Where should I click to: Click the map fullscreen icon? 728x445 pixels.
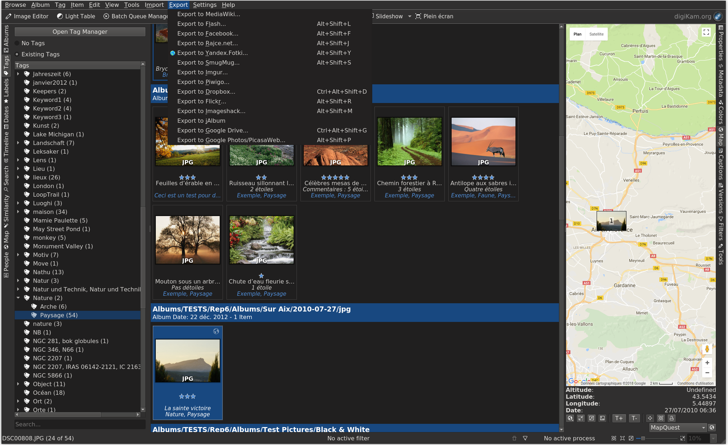706,32
